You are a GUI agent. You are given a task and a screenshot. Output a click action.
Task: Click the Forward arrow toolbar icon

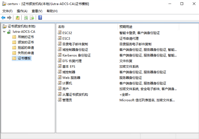pyautogui.click(x=9, y=18)
